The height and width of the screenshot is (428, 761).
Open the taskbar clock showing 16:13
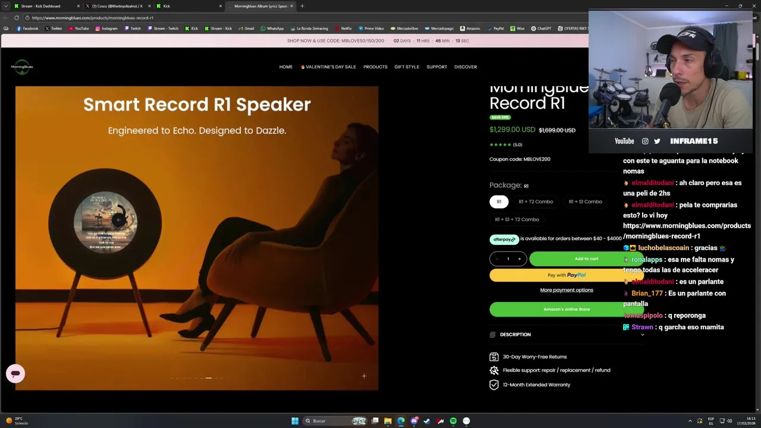tap(746, 421)
